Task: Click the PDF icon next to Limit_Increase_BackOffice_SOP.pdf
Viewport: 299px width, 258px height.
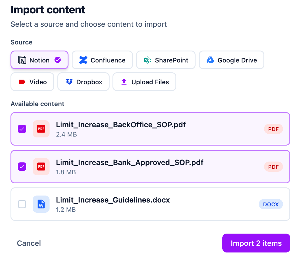Action: (41, 129)
